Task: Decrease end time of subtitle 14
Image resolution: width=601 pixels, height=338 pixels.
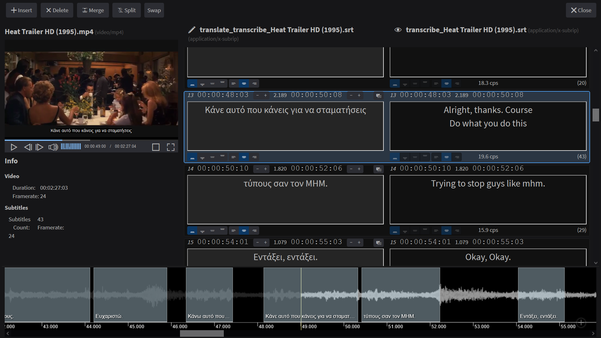Action: point(351,169)
